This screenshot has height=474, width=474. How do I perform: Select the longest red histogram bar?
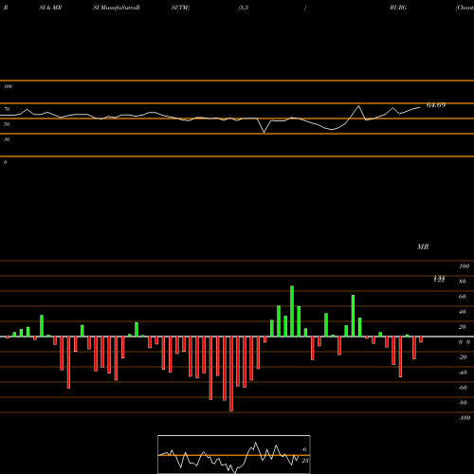point(231,374)
